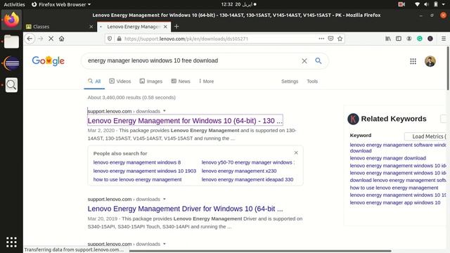This screenshot has height=253, width=450.
Task: Open Firefox Web Browser app menu
Action: click(x=61, y=4)
